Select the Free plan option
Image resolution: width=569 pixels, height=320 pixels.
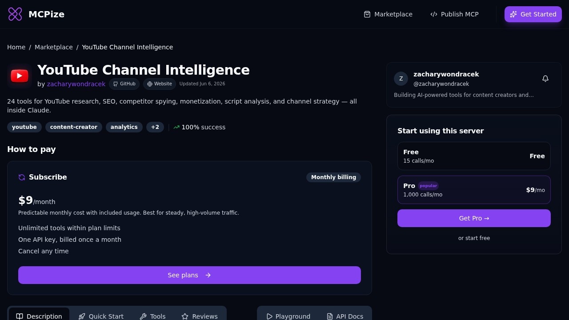pos(474,156)
